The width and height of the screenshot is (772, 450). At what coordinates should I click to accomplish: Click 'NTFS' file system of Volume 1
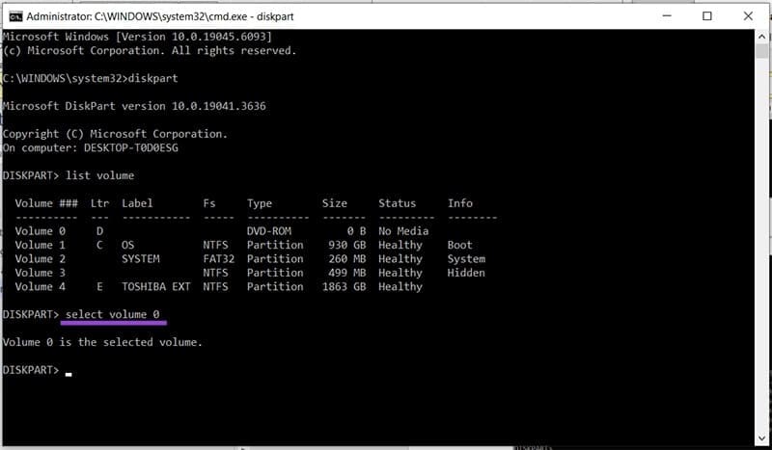click(x=215, y=245)
